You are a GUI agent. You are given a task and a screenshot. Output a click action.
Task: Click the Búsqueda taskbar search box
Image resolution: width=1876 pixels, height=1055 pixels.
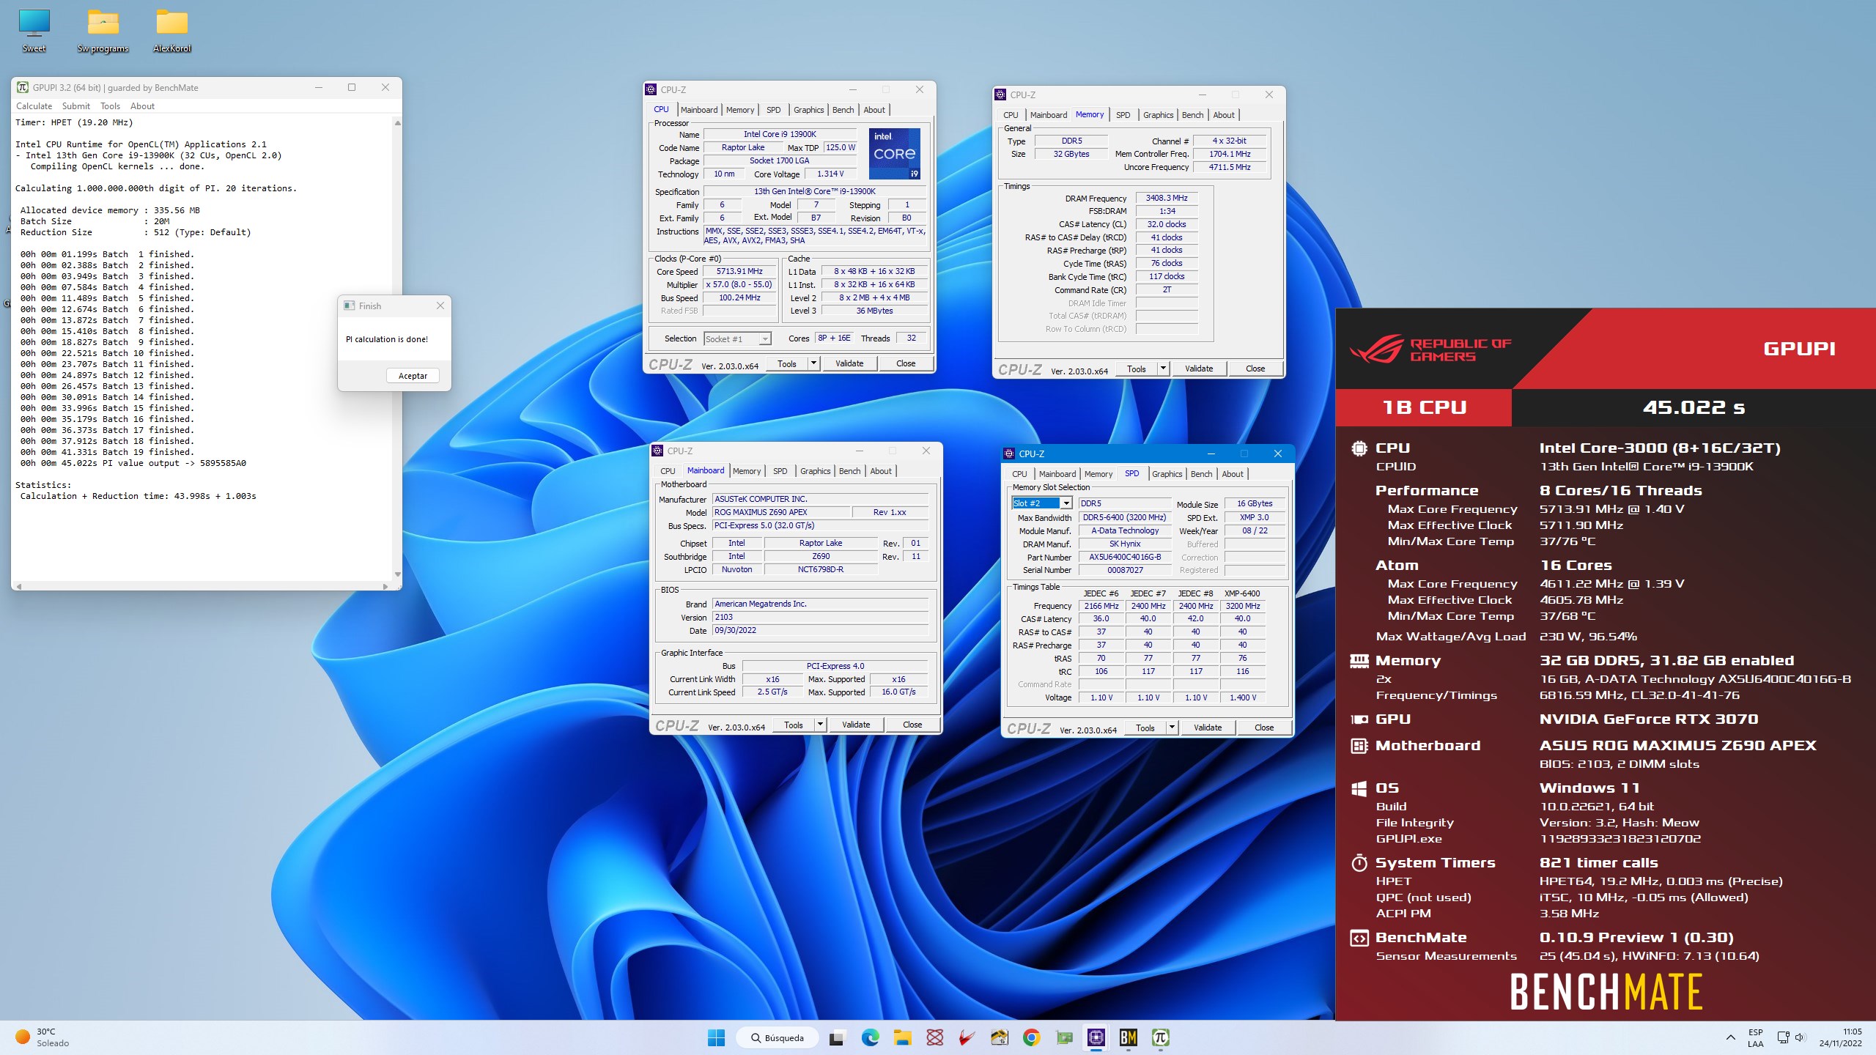(776, 1037)
